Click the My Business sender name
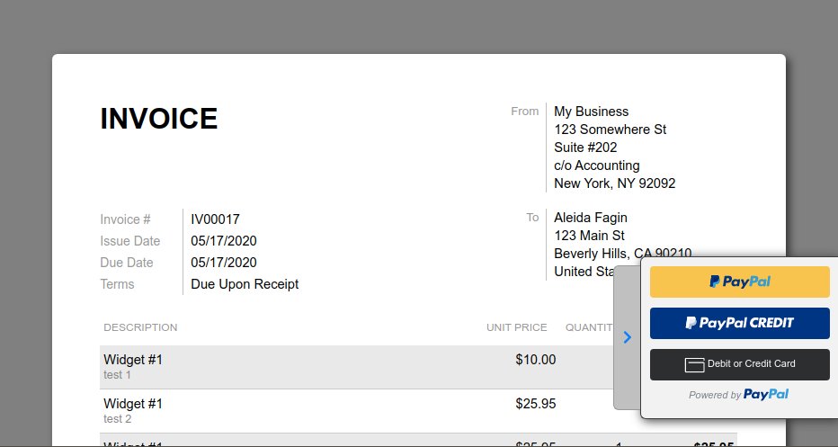838x447 pixels. pos(591,112)
